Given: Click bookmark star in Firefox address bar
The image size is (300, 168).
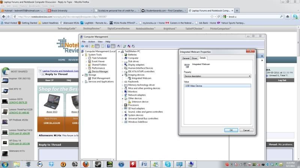Looking at the screenshot, I should click(x=212, y=17).
